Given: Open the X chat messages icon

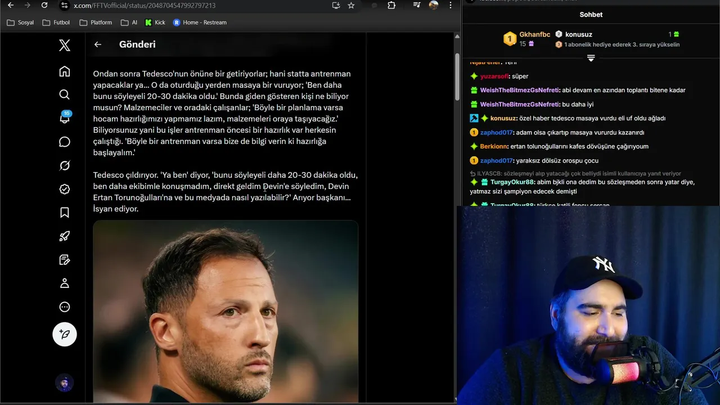Looking at the screenshot, I should tap(65, 142).
